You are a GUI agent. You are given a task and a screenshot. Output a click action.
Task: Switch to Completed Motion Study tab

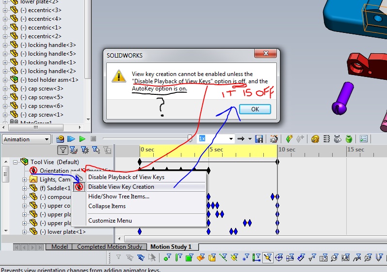109,247
